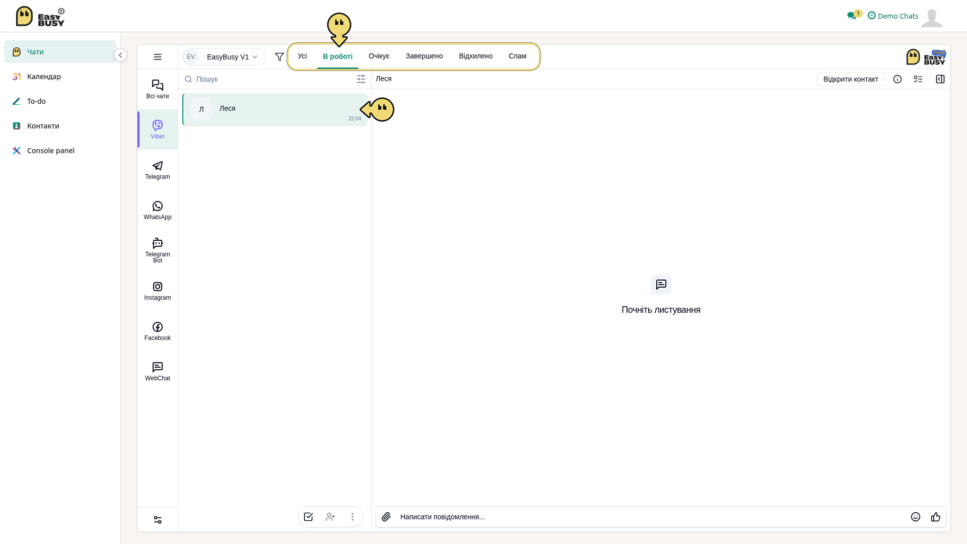
Task: Open channel settings sliders icon at bottom
Action: (158, 520)
